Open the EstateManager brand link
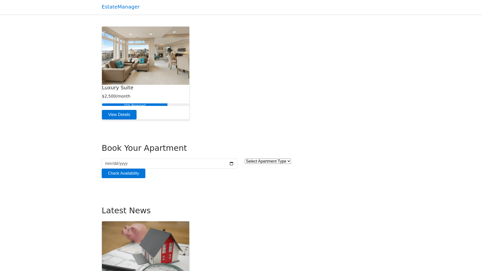Viewport: 482px width, 271px height. (x=120, y=7)
